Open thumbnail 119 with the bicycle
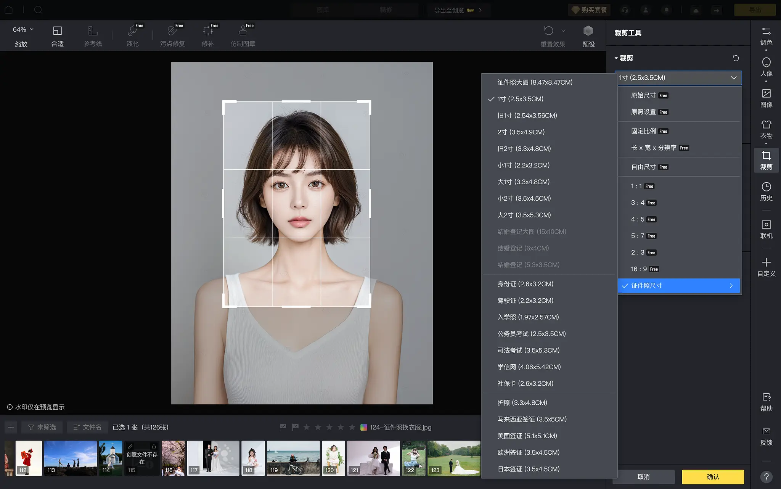 [293, 458]
